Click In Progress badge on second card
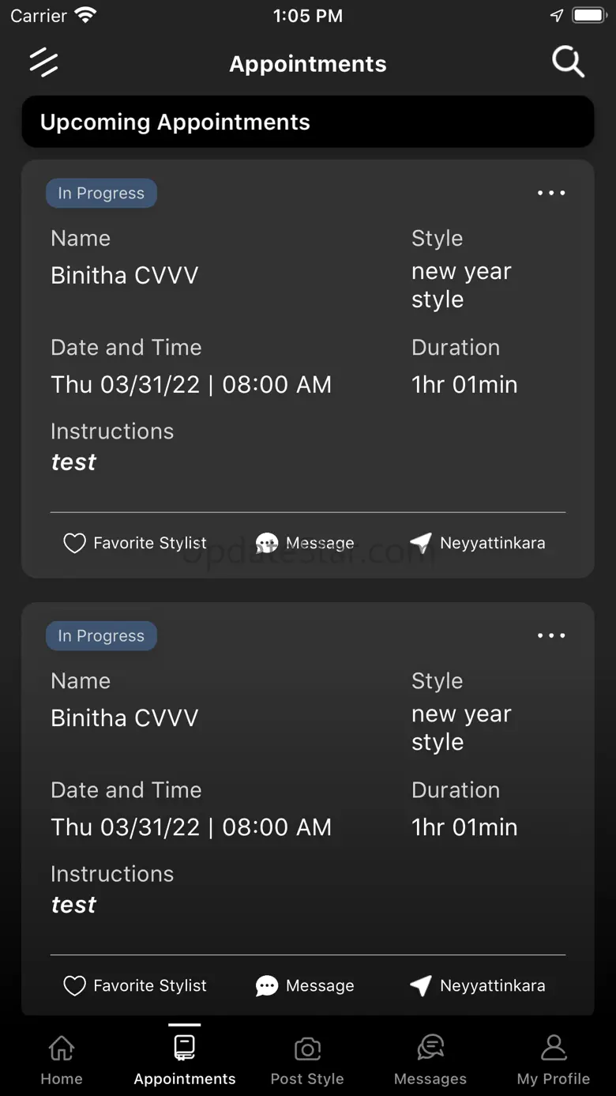 (101, 636)
